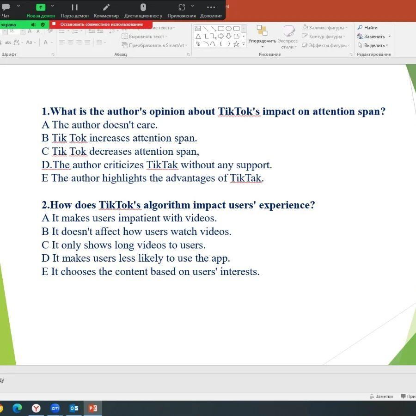Open the Выделить select menu
This screenshot has width=416, height=416.
point(373,45)
